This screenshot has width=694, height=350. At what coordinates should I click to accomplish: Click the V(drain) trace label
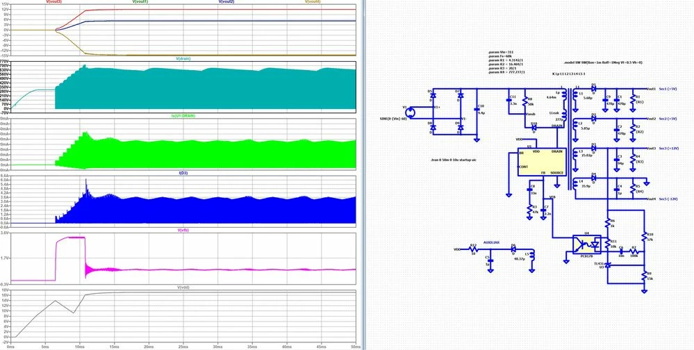tap(183, 58)
